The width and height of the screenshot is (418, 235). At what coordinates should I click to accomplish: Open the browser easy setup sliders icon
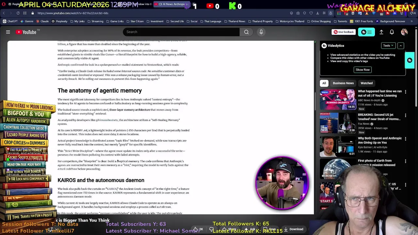[x=324, y=13]
